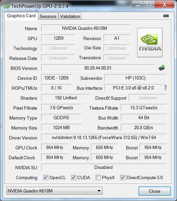Click the BIOS Version field
The height and width of the screenshot is (201, 177).
pyautogui.click(x=98, y=68)
